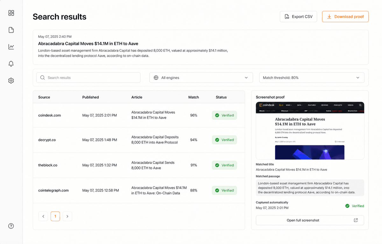Click the magnifier icon in search field
The width and height of the screenshot is (382, 244).
click(42, 78)
